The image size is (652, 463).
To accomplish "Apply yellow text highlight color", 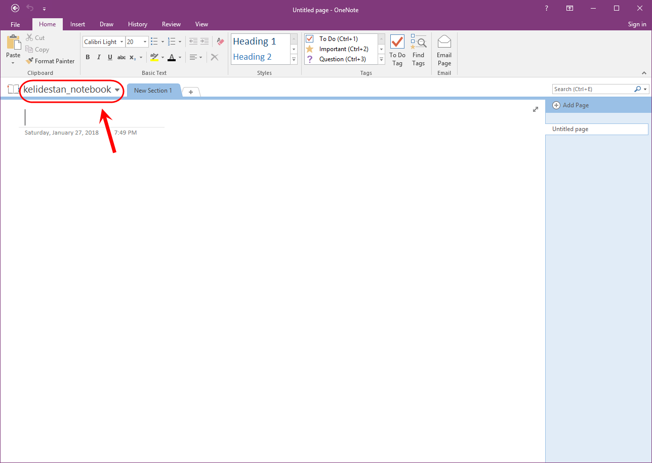I will click(x=154, y=57).
